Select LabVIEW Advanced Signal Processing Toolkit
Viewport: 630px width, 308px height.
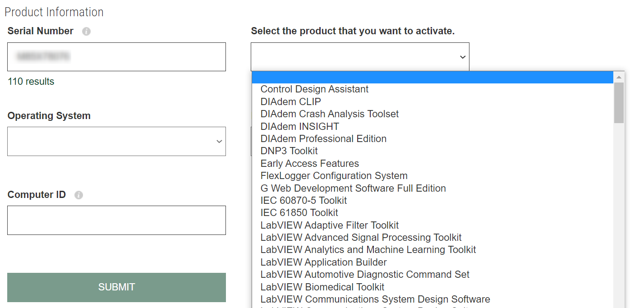coord(432,238)
